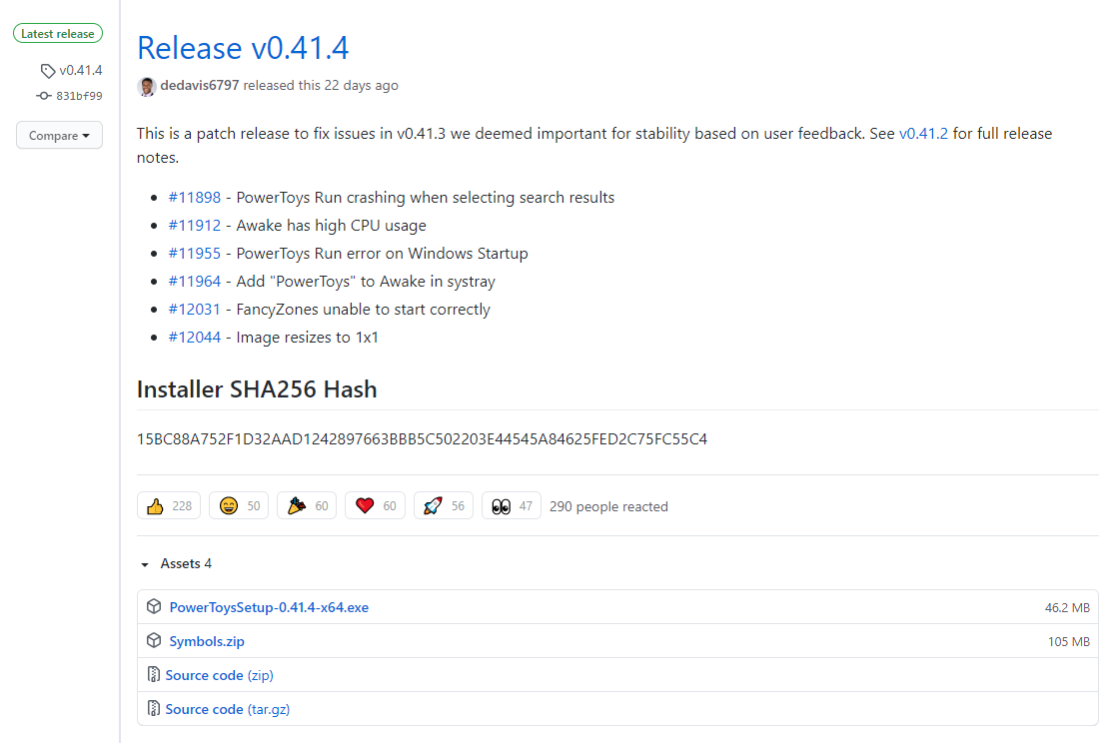Download Source code (tar.gz)

click(228, 709)
